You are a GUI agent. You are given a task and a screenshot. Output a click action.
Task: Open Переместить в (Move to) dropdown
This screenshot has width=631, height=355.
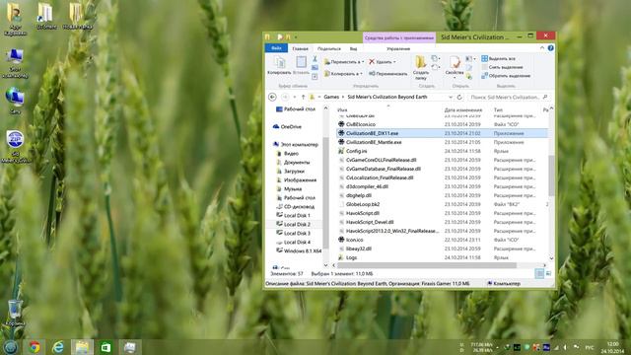click(344, 62)
